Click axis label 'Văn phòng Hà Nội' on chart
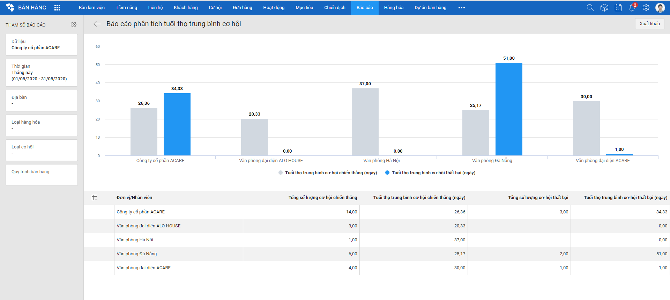Screen dimensions: 670x300 click(x=381, y=161)
